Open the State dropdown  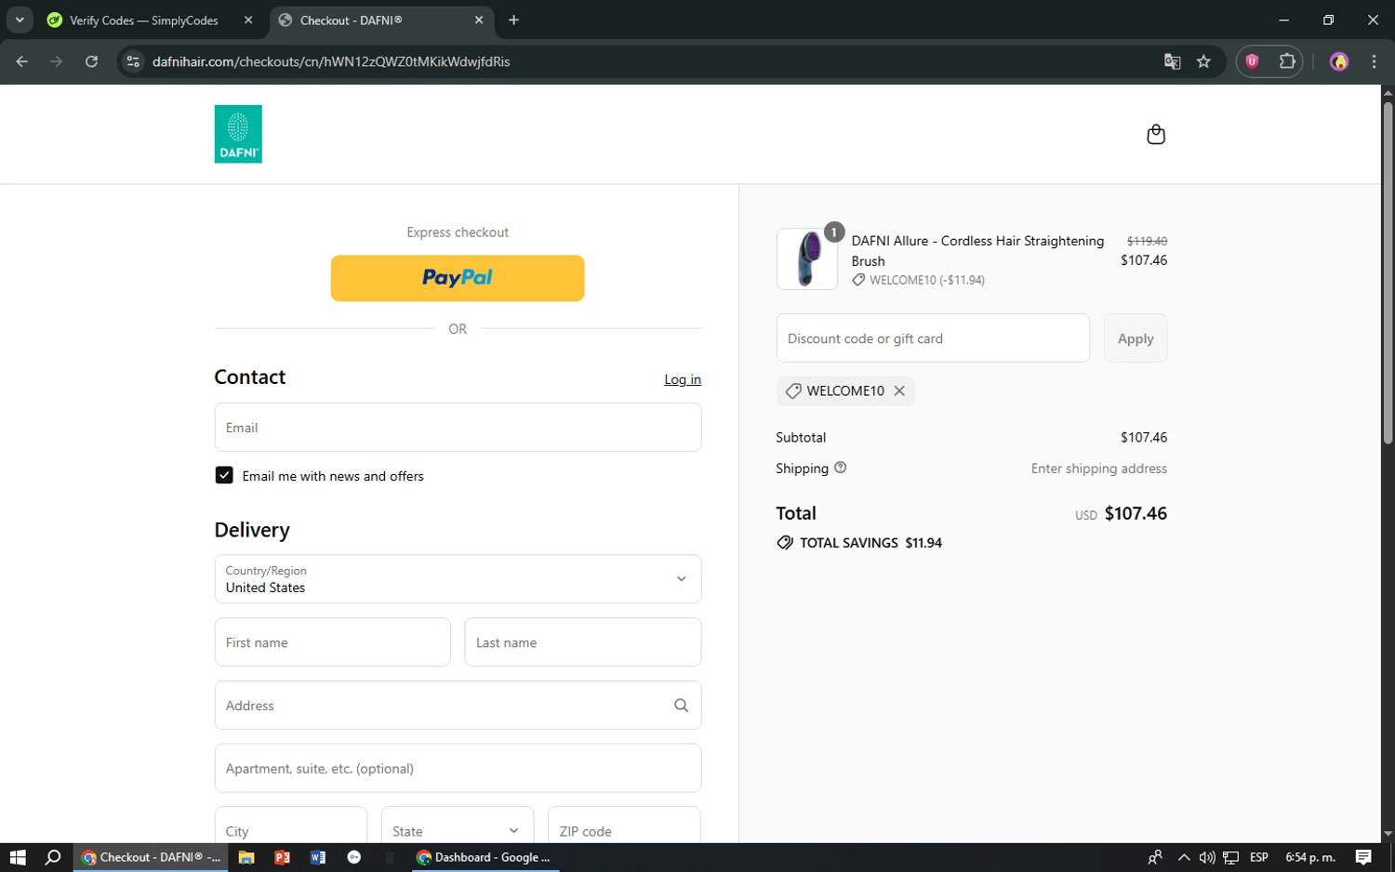[x=458, y=826]
